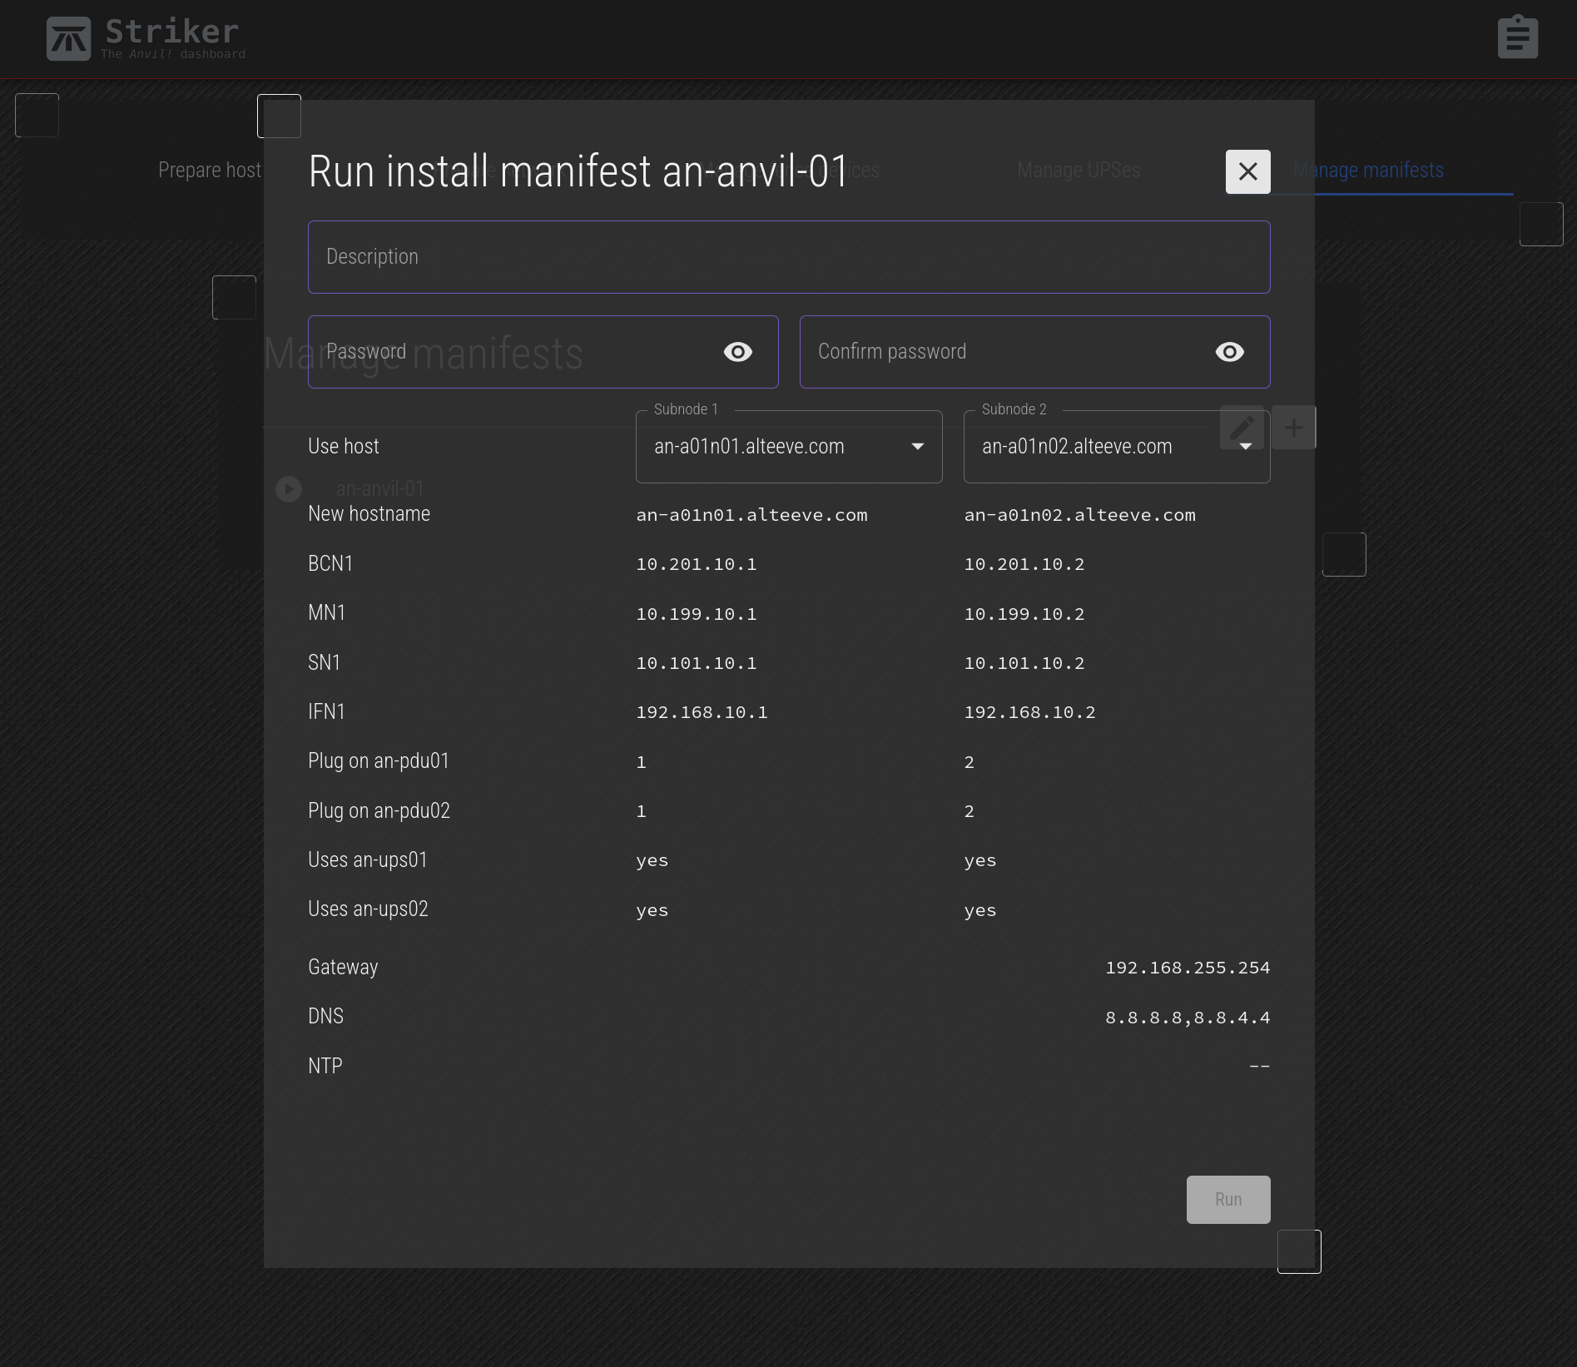Click the MN1 value 10.199.10.1

click(x=697, y=615)
